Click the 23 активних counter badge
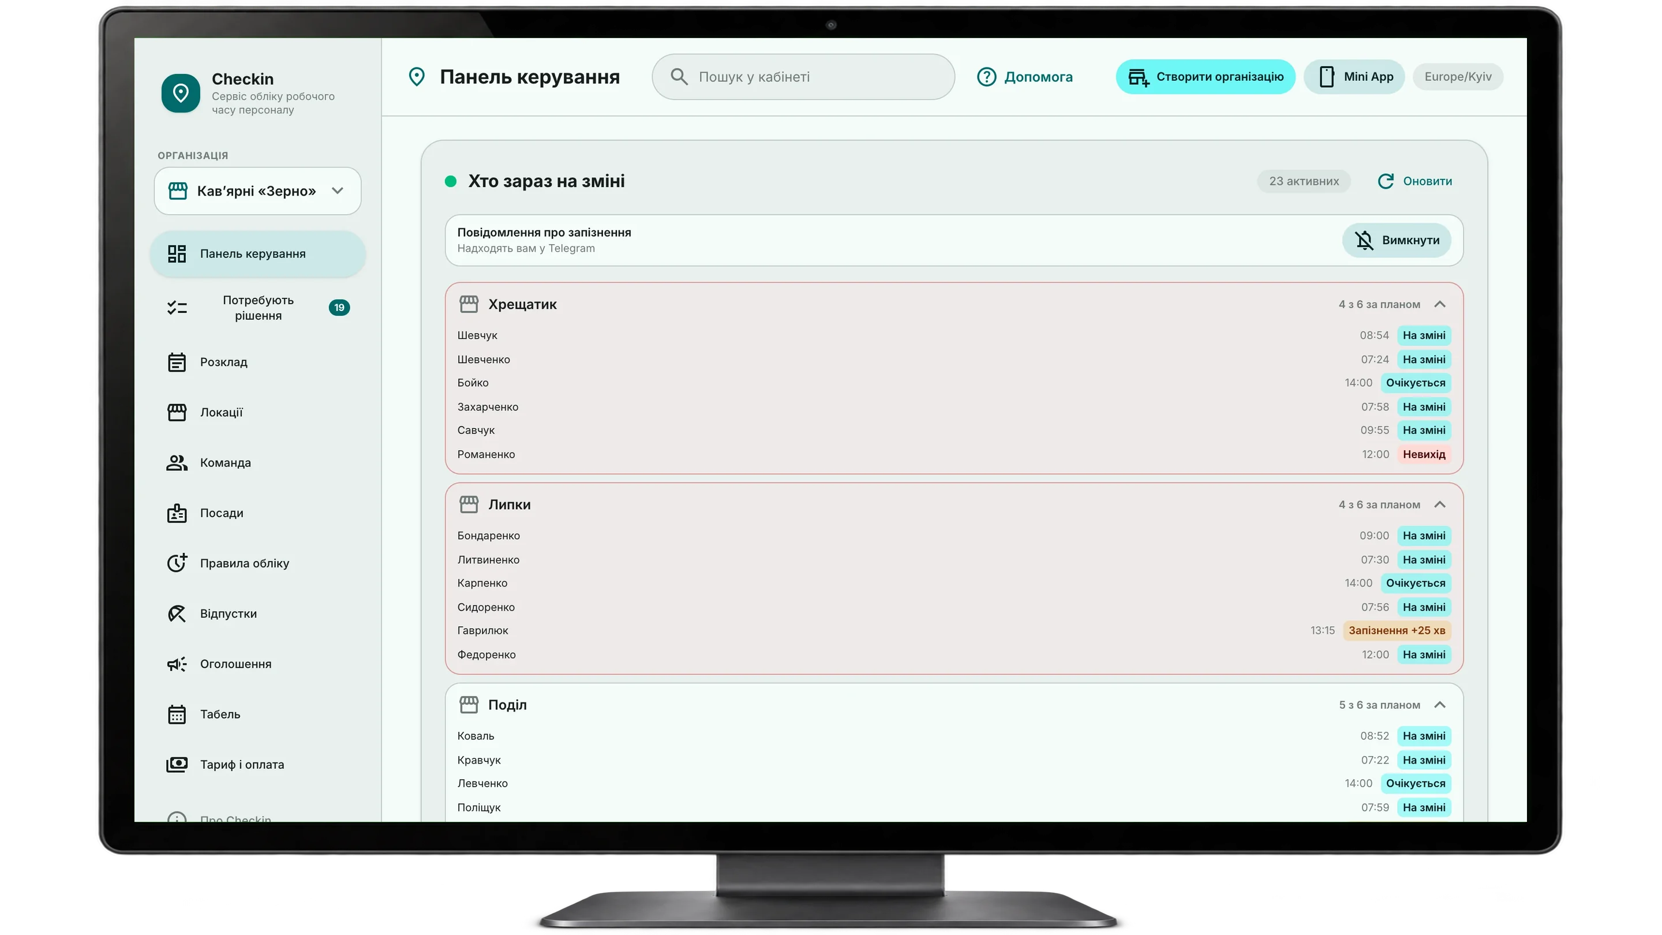This screenshot has height=935, width=1662. click(x=1304, y=181)
